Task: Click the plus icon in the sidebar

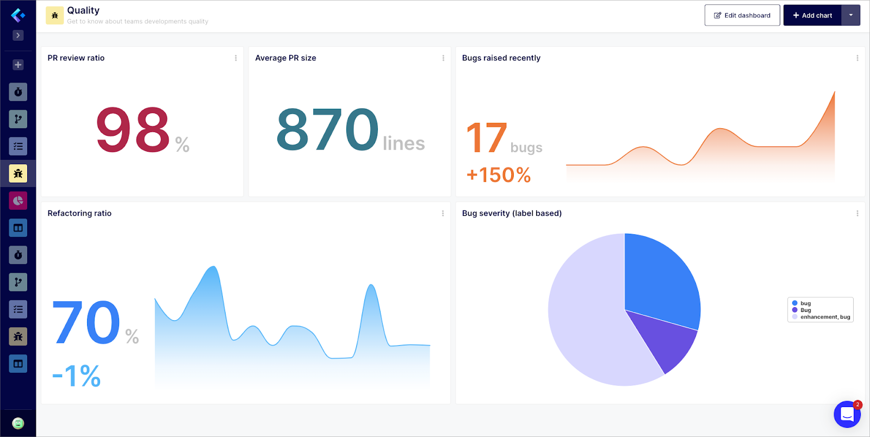Action: tap(18, 65)
